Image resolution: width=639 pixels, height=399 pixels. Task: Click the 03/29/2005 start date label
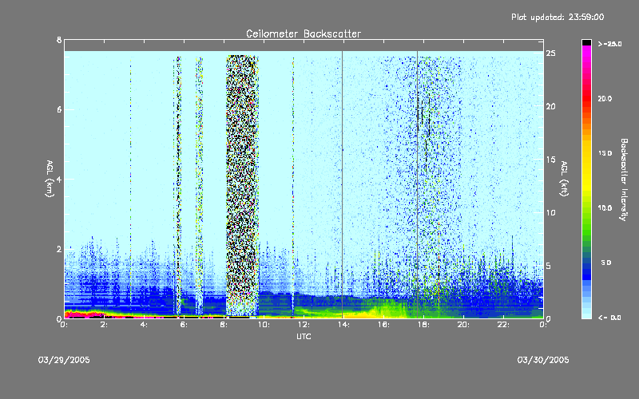tap(64, 360)
